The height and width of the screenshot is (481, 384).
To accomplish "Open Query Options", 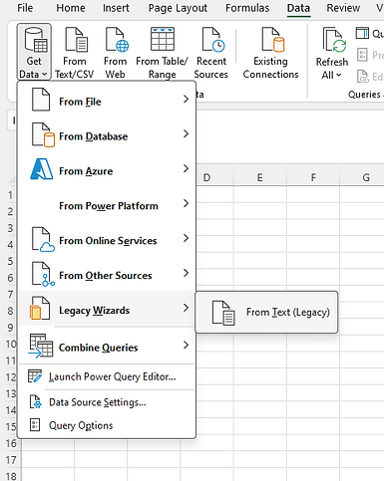I will click(107, 425).
